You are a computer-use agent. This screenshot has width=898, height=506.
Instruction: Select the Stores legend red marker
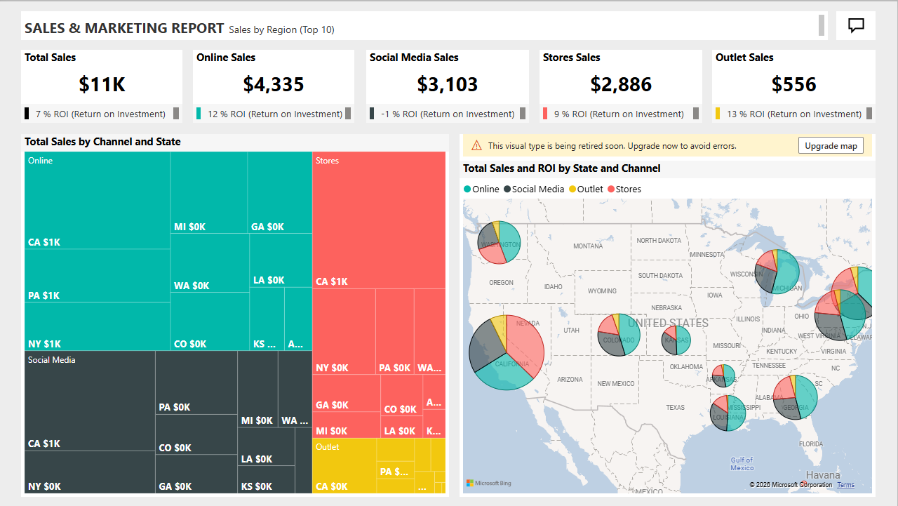610,189
